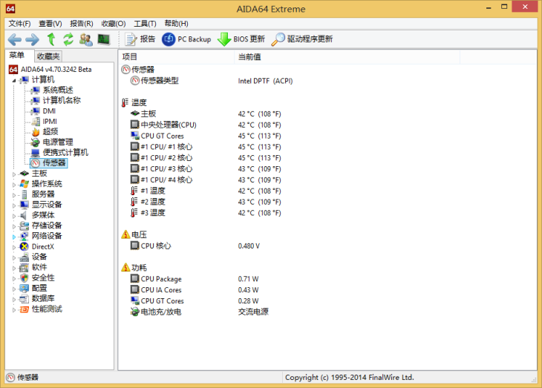The image size is (542, 388).
Task: Go forward with the blue right arrow
Action: (33, 39)
